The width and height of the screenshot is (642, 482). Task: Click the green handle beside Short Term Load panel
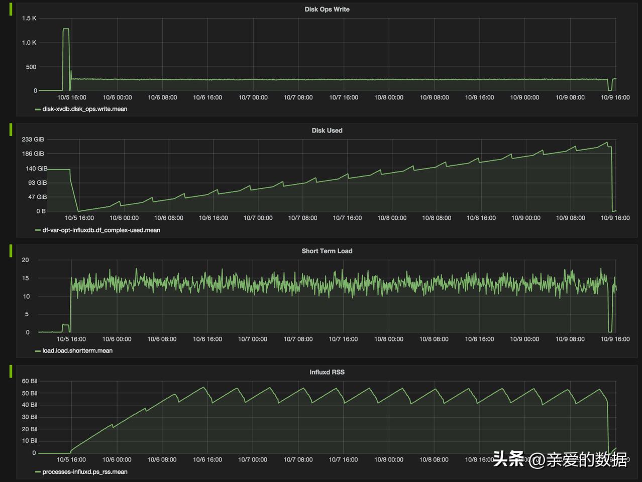pyautogui.click(x=11, y=251)
